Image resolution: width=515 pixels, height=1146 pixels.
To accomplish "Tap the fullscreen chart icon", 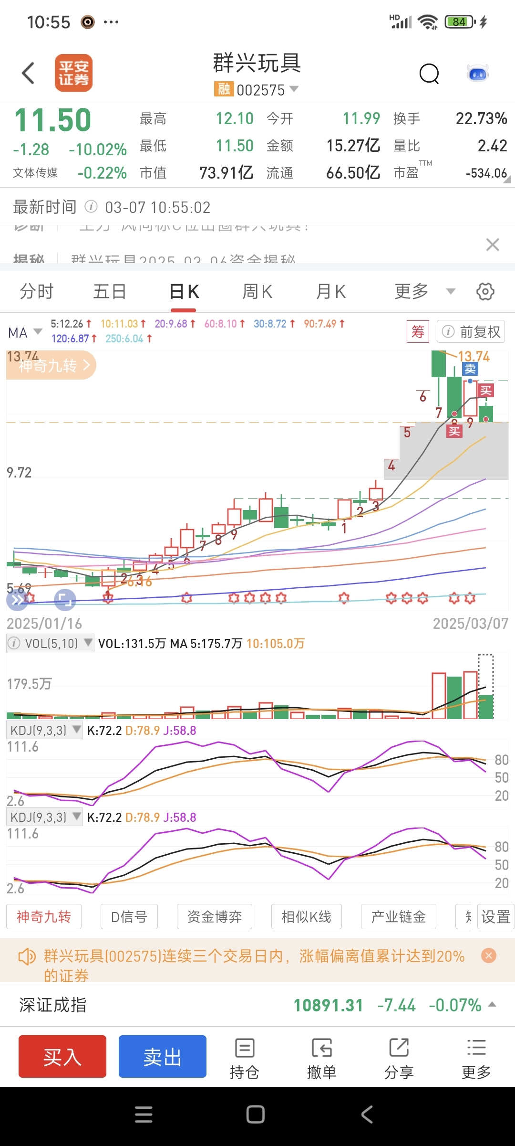I will (x=65, y=600).
